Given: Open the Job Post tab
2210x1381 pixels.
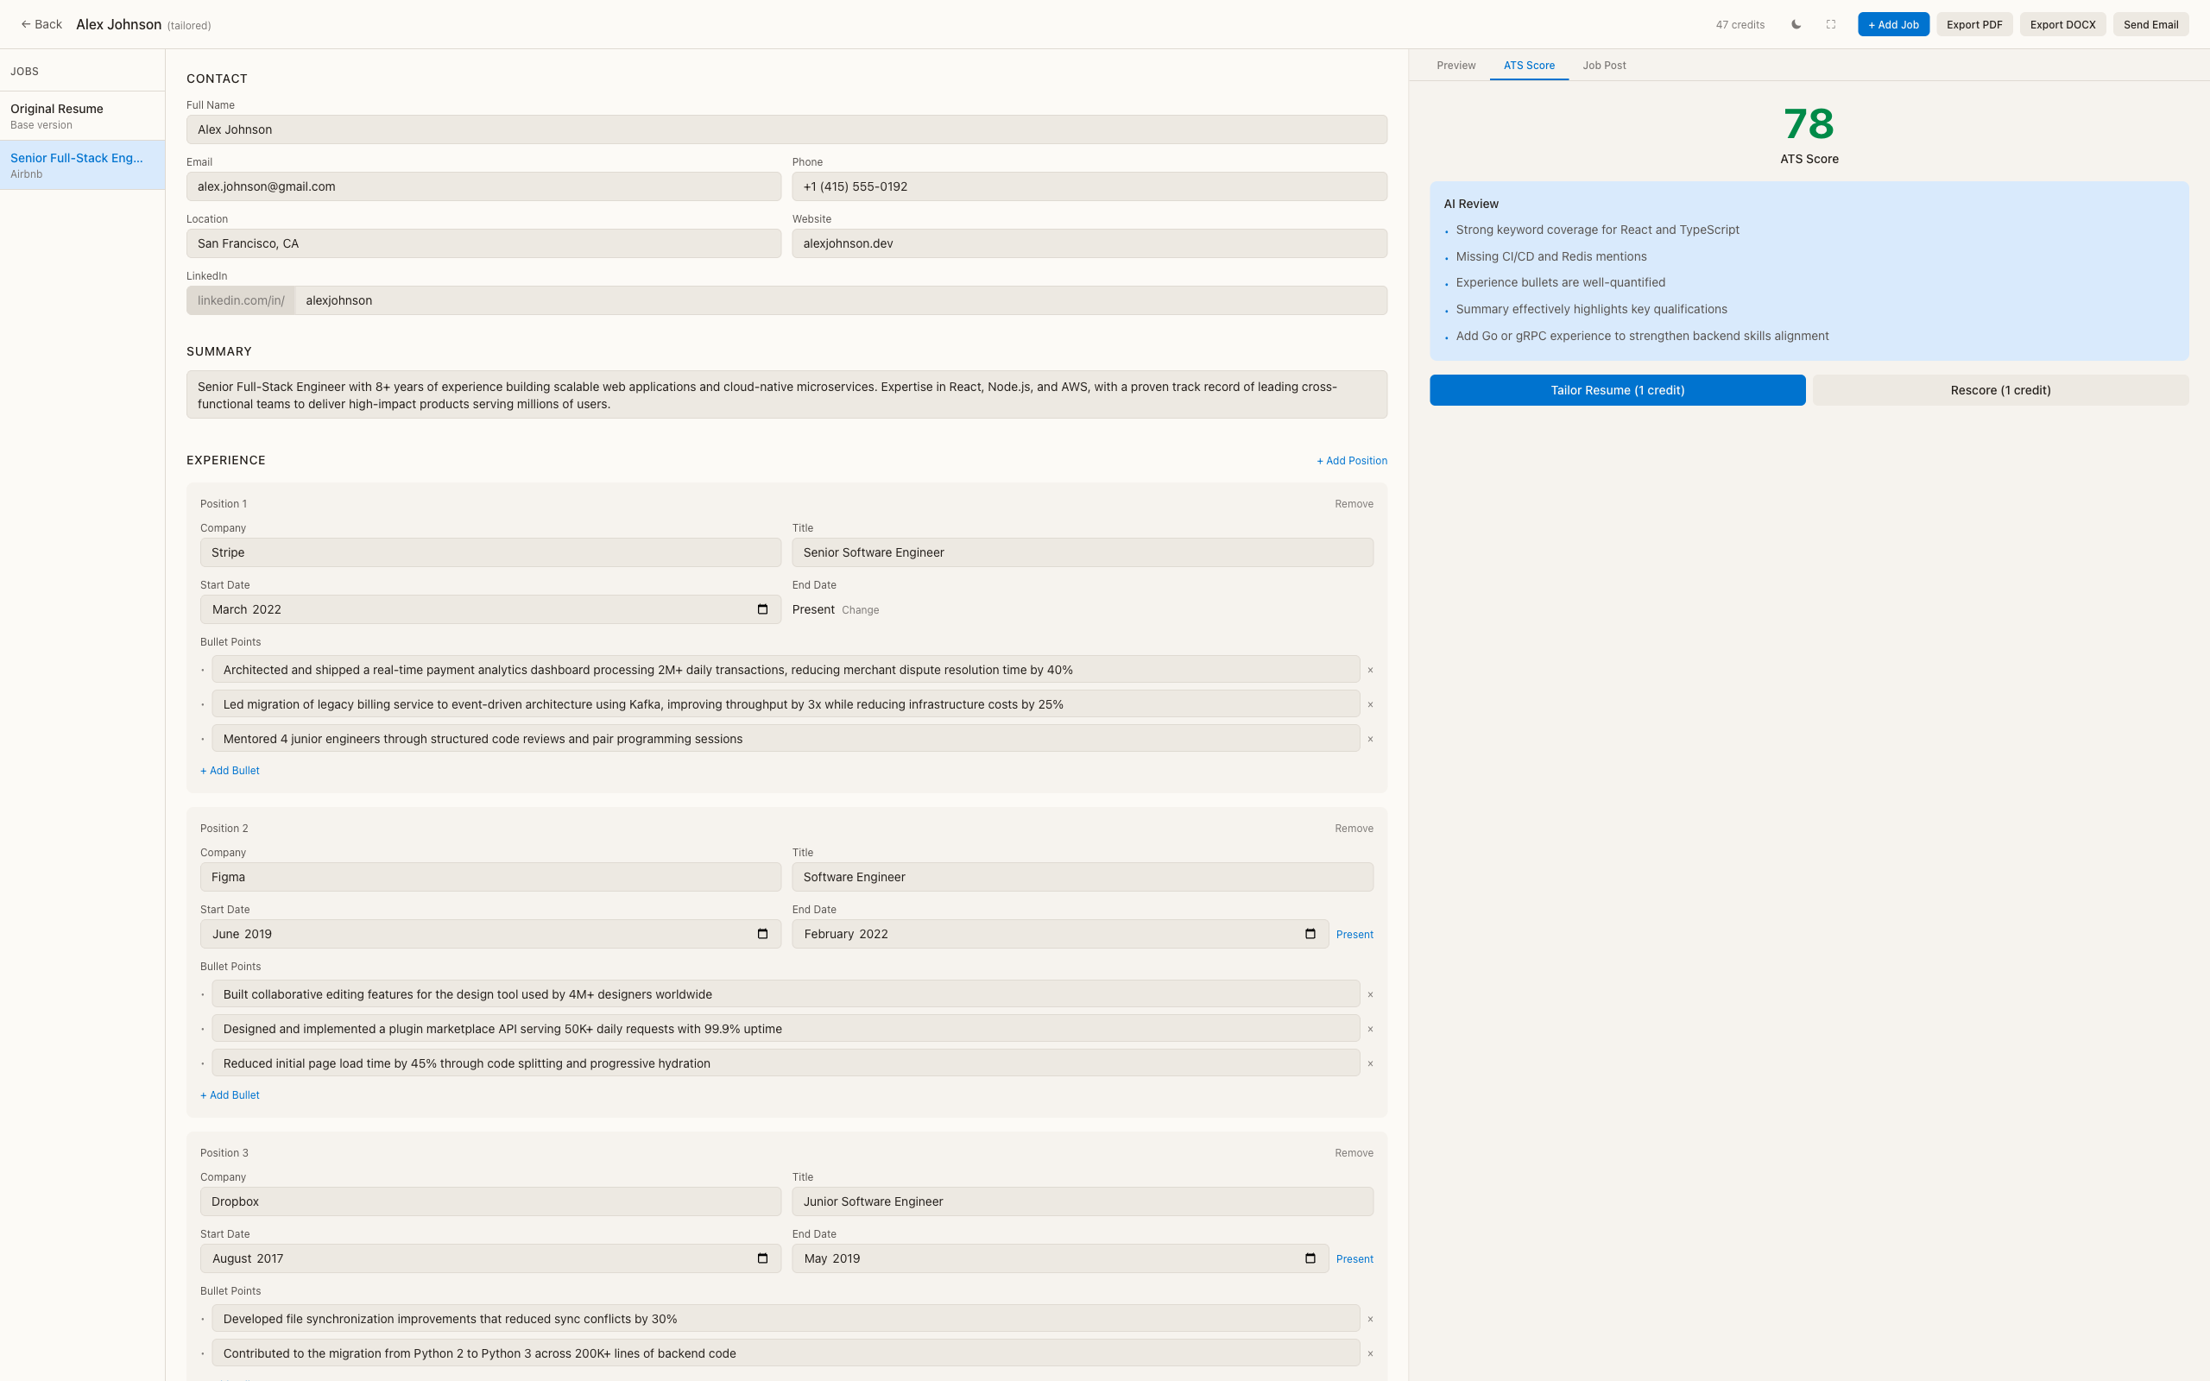Looking at the screenshot, I should (1604, 66).
